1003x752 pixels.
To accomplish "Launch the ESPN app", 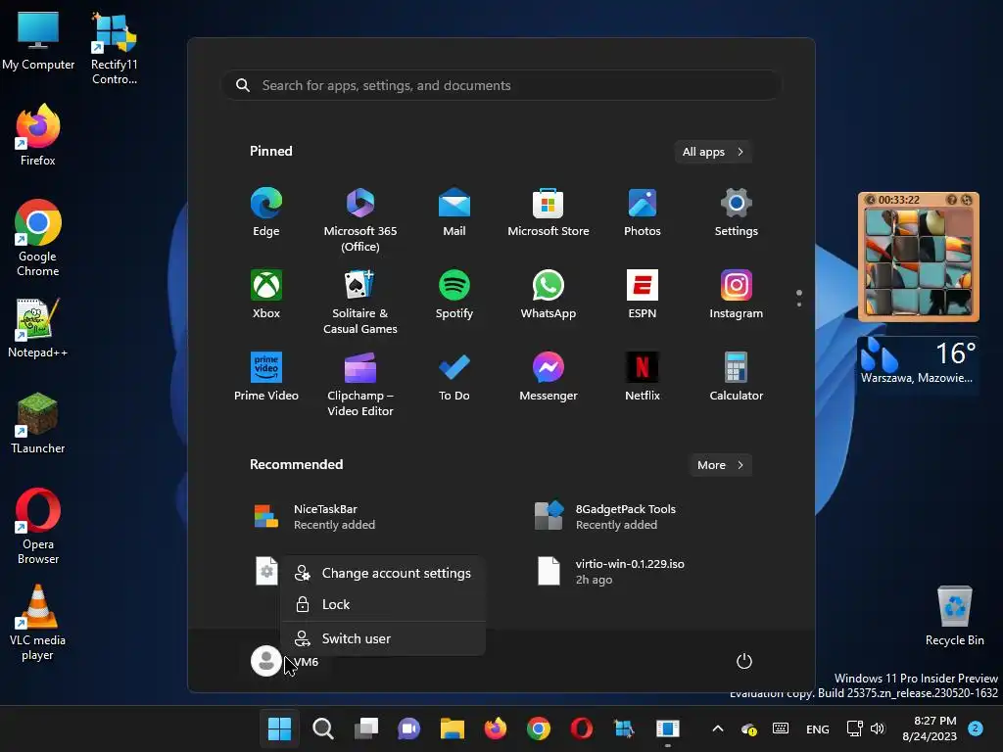I will 643,295.
